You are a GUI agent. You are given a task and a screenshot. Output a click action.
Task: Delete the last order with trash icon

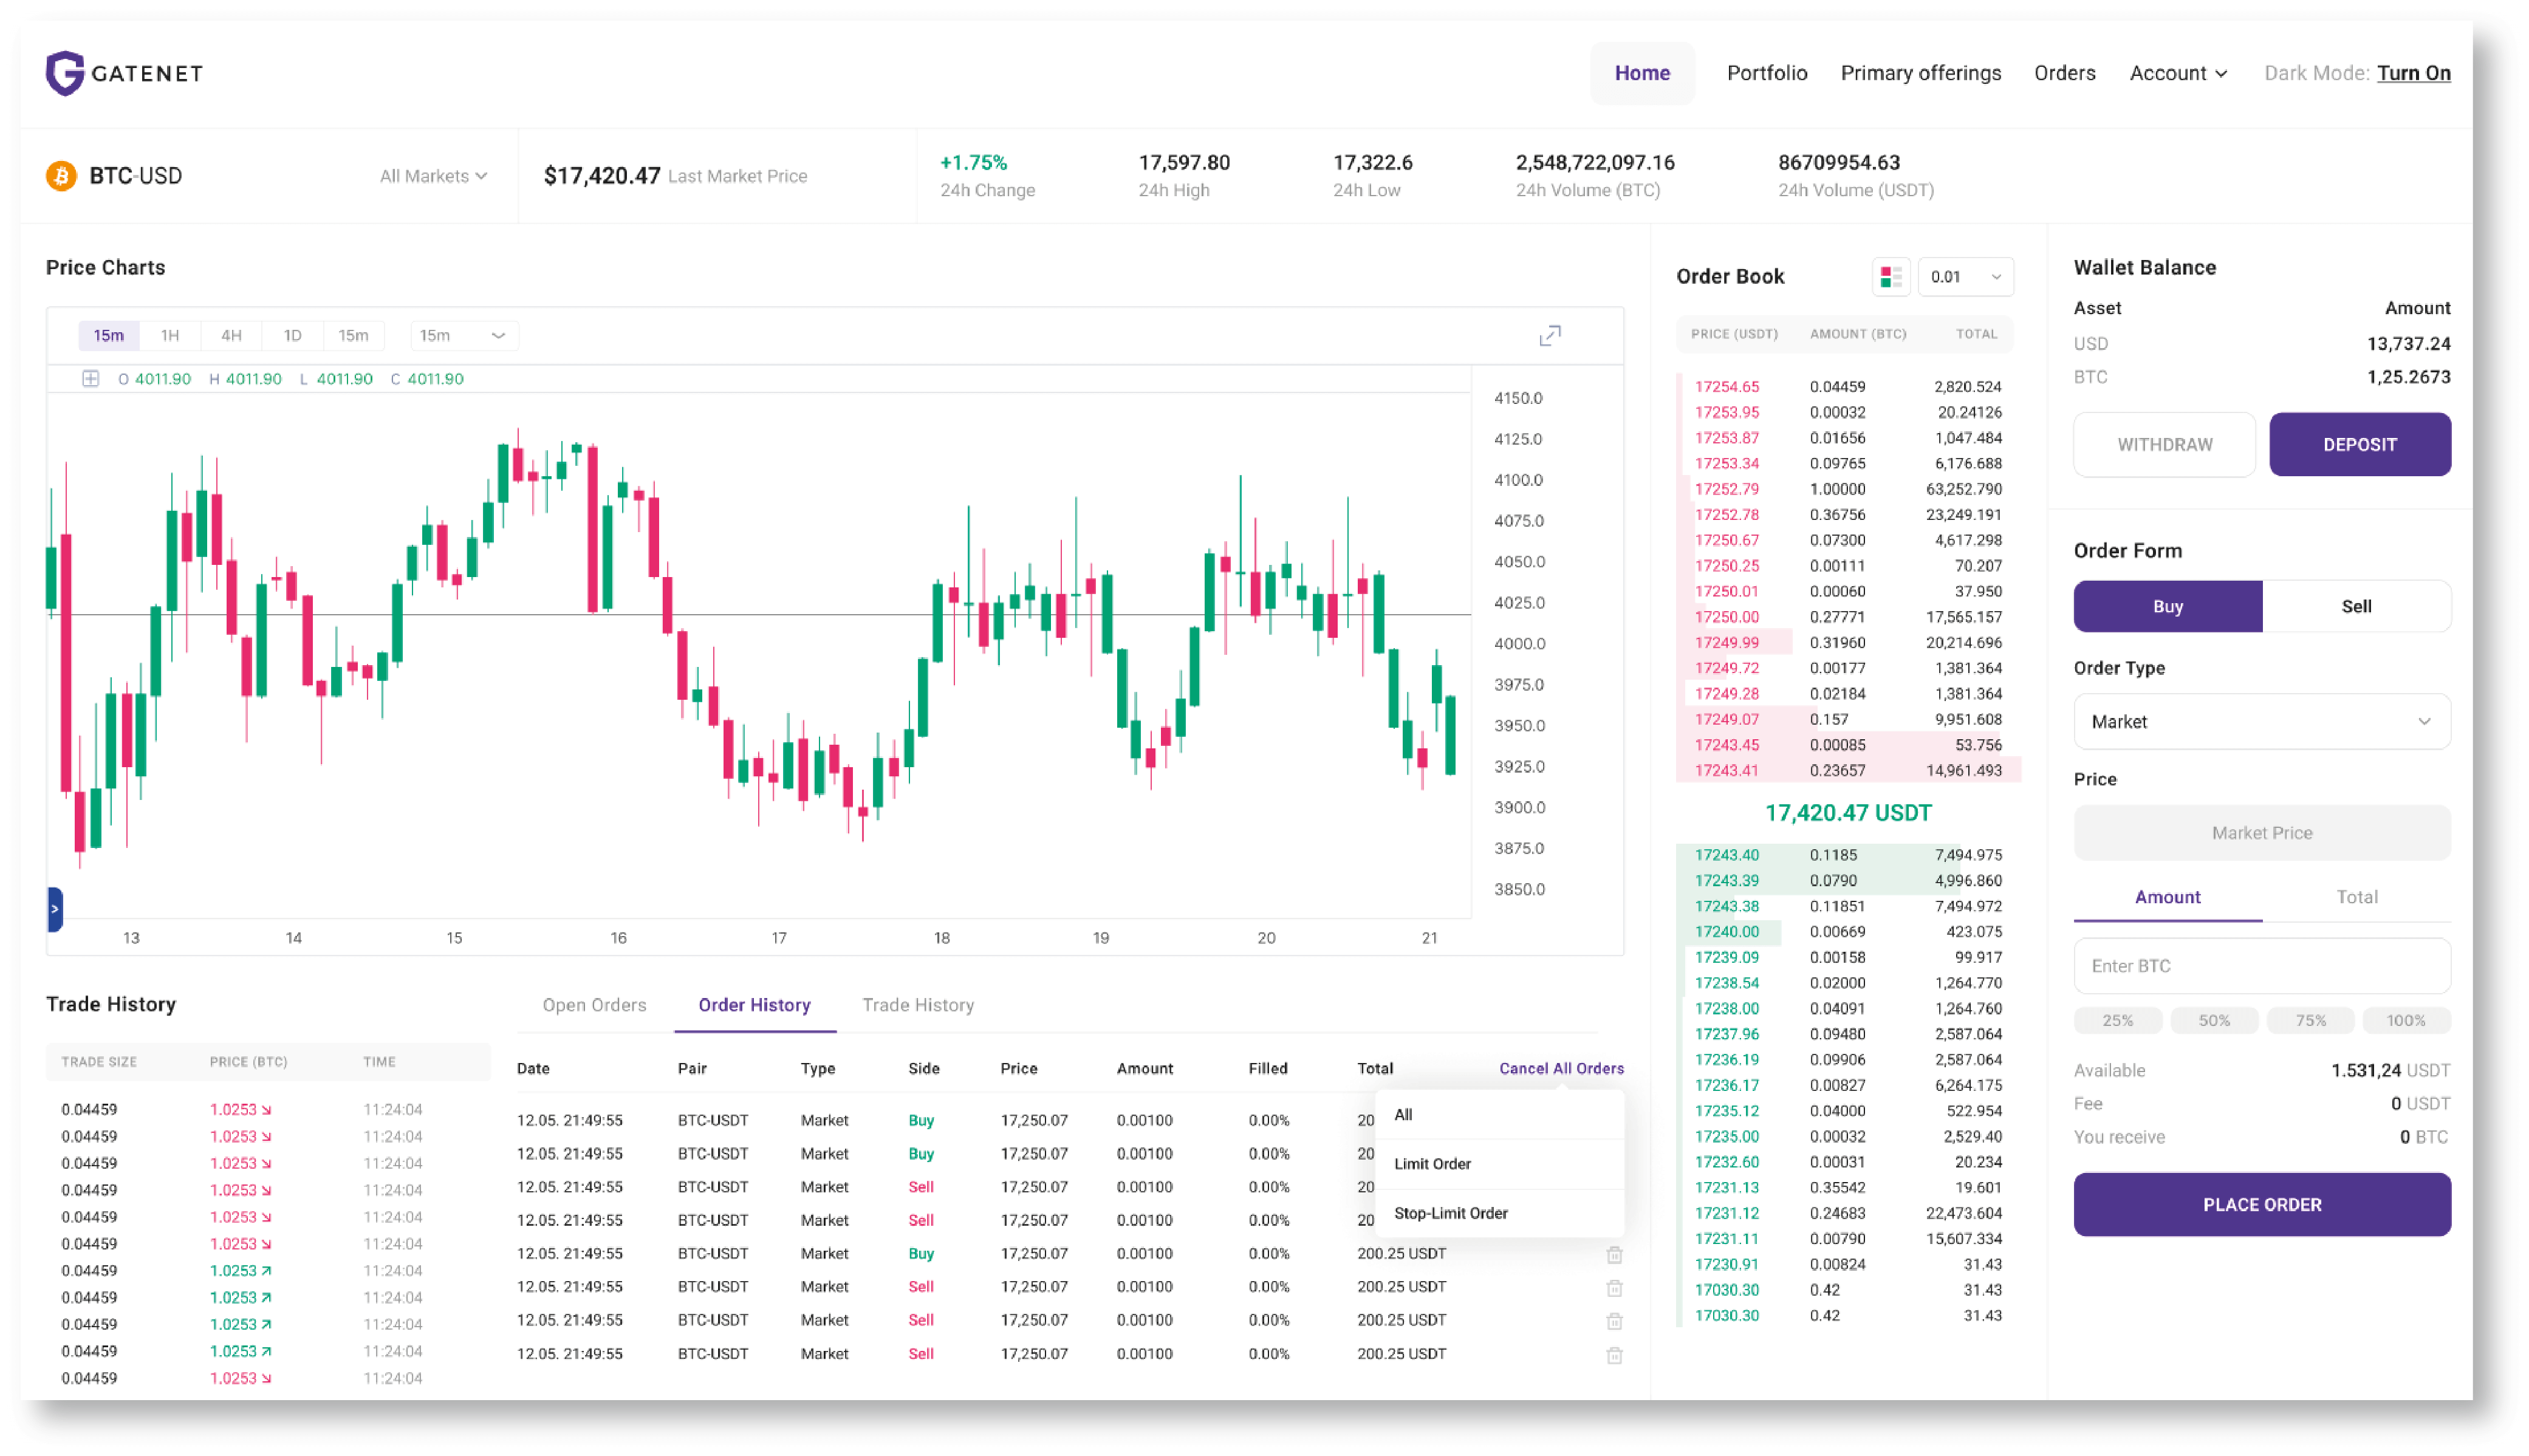pos(1614,1355)
